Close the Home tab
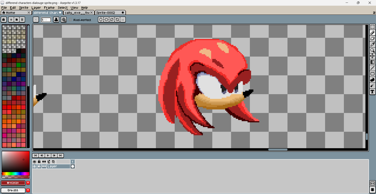Viewport: 376px width, 194px height. tap(29, 13)
